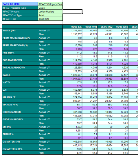The width and height of the screenshot is (138, 156).
Task: Select cell value 1,233 in SHRINK row
Action: click(72, 127)
